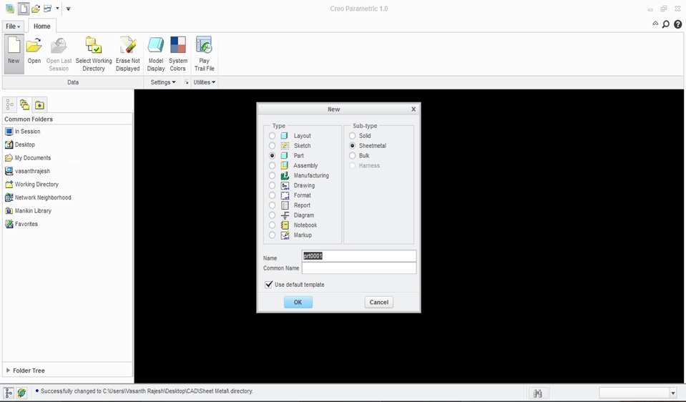Image resolution: width=686 pixels, height=402 pixels.
Task: Open System Colors settings
Action: point(178,54)
